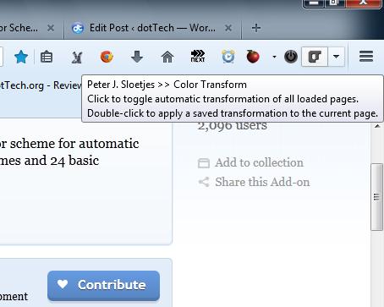Click the share icon beside Share this Add-on
384x307 pixels.
pyautogui.click(x=204, y=182)
